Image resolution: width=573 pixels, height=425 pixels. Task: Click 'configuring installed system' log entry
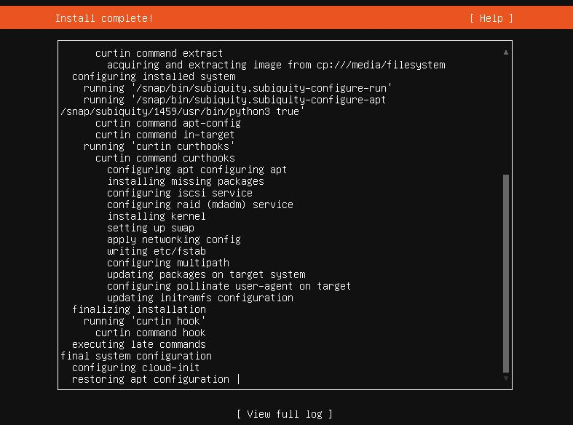(154, 76)
